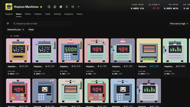This screenshot has width=190, height=107.
Task: Switch to the Items tab
Action: (19, 14)
